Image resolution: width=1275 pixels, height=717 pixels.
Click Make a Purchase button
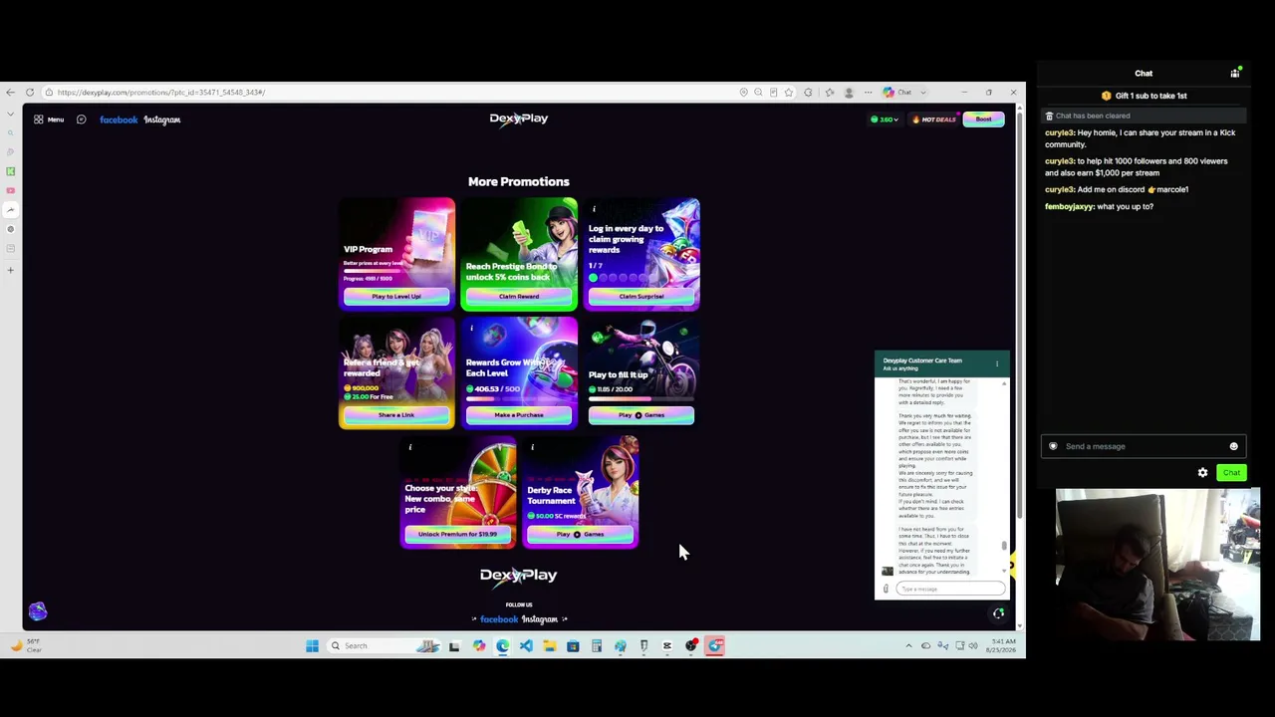(519, 415)
